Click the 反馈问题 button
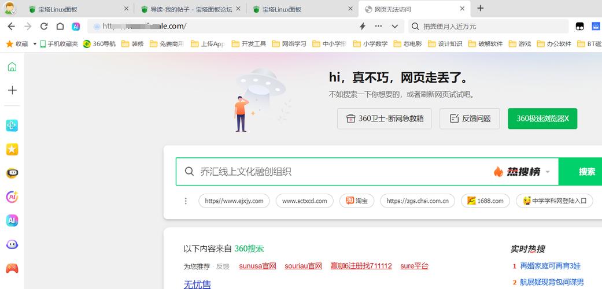The height and width of the screenshot is (289, 602). 470,118
